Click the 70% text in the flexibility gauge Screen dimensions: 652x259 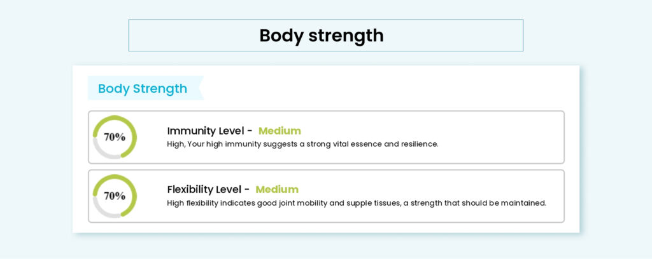coord(115,196)
